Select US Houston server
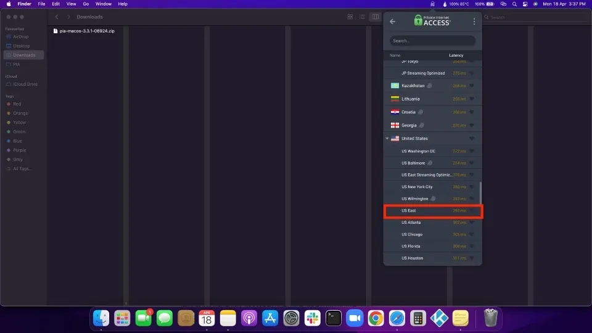Viewport: 592px width, 333px height. pos(433,258)
